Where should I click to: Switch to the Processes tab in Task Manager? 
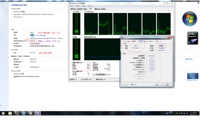(x=80, y=9)
